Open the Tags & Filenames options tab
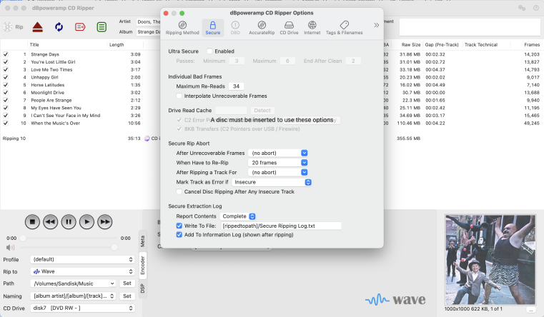The image size is (544, 317). click(x=345, y=28)
